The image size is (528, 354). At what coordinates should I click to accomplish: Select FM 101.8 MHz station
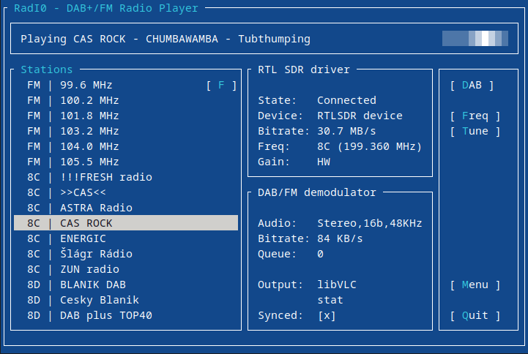tap(126, 116)
